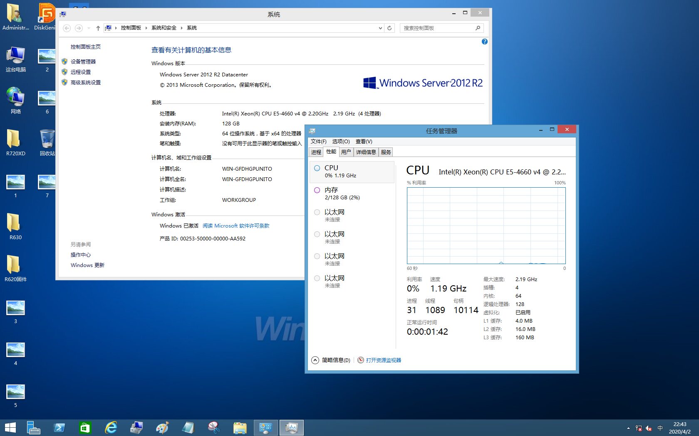Viewport: 699px width, 436px height.
Task: Click the 控制面板 breadcrumb
Action: (131, 28)
